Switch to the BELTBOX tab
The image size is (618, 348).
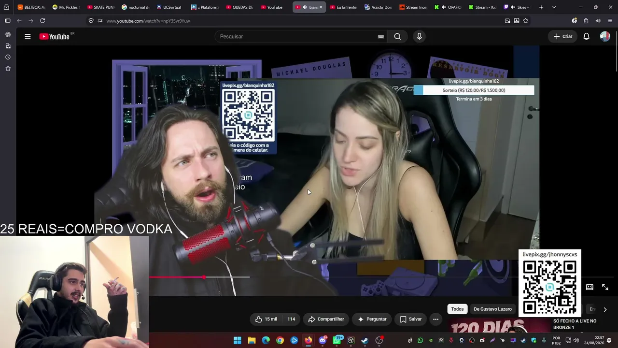[31, 7]
